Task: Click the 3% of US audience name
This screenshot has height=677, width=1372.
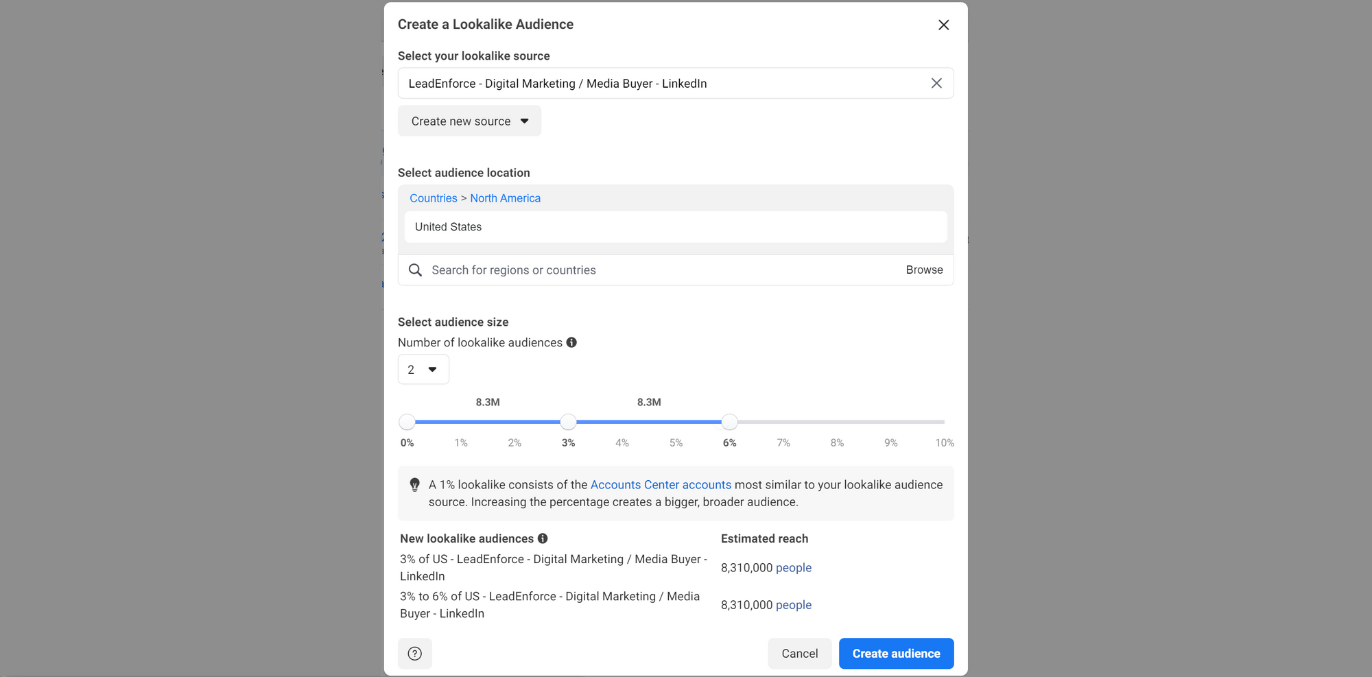Action: tap(554, 568)
